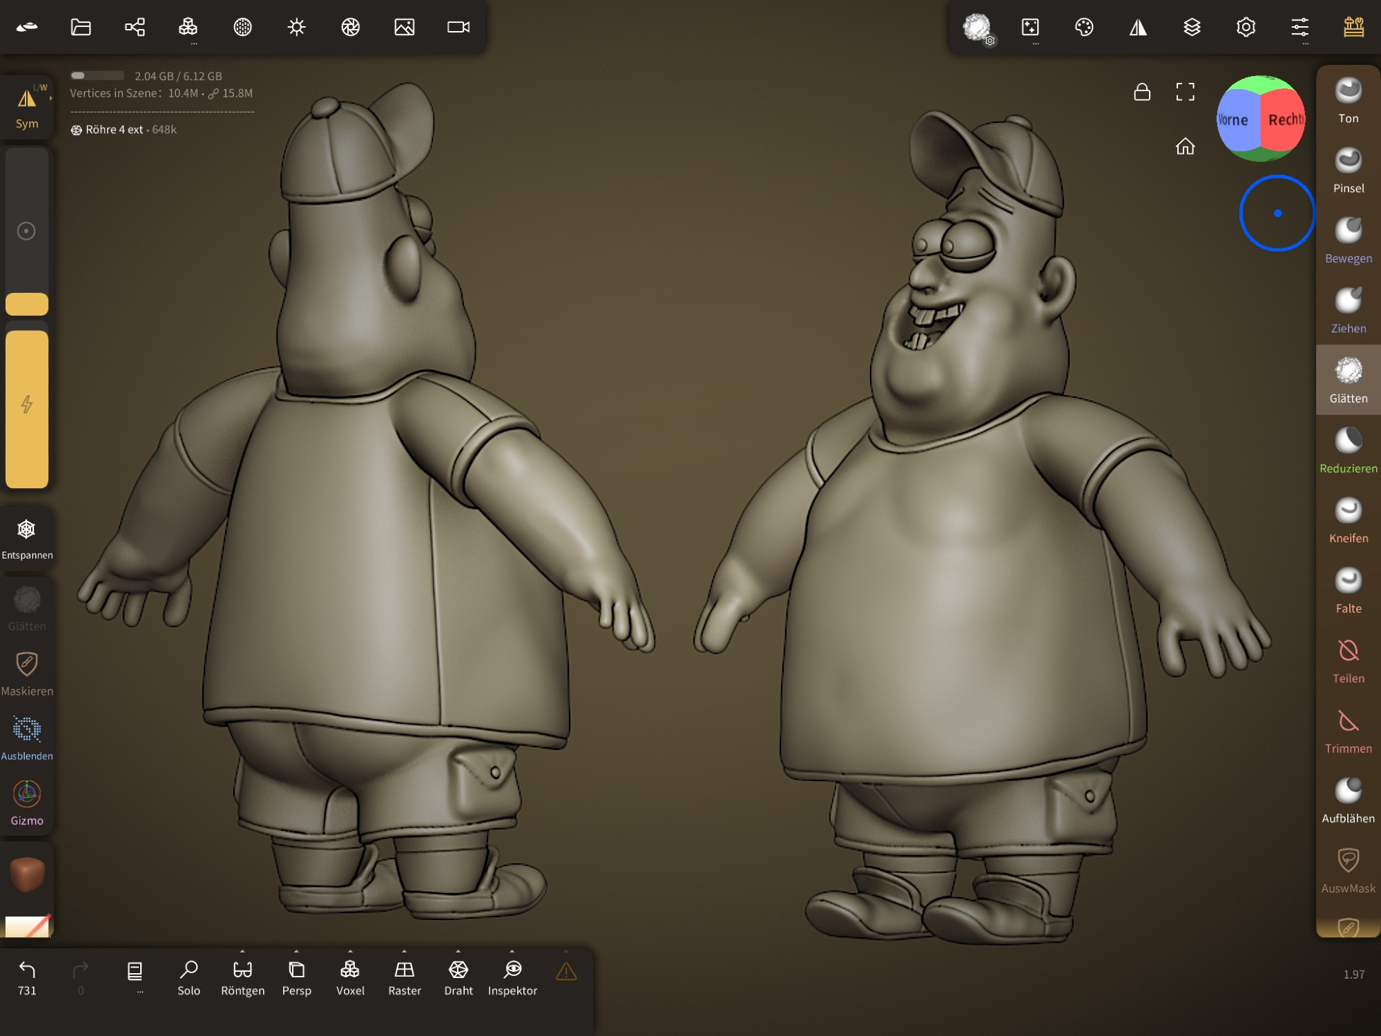Image resolution: width=1381 pixels, height=1036 pixels.
Task: Select the Pinsel brush tool
Action: pos(1348,171)
